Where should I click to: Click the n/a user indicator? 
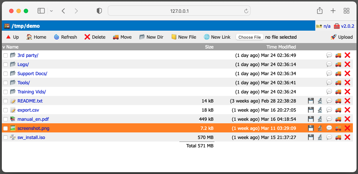tap(323, 26)
